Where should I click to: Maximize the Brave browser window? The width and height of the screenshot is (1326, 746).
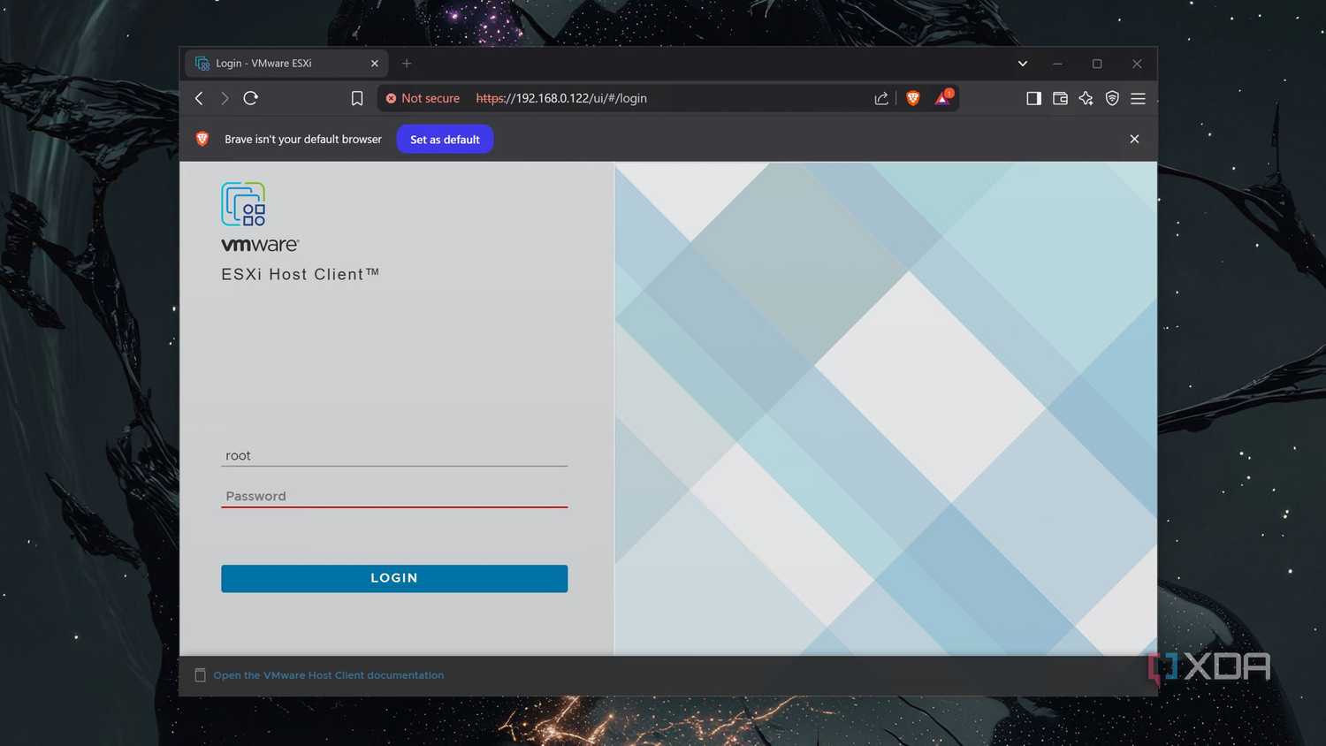(x=1097, y=64)
